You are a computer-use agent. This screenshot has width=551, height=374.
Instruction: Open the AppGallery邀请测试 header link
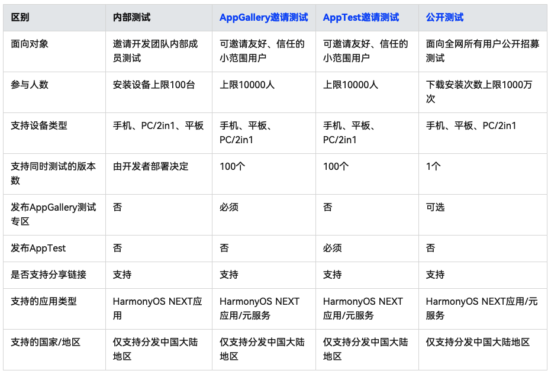point(263,17)
